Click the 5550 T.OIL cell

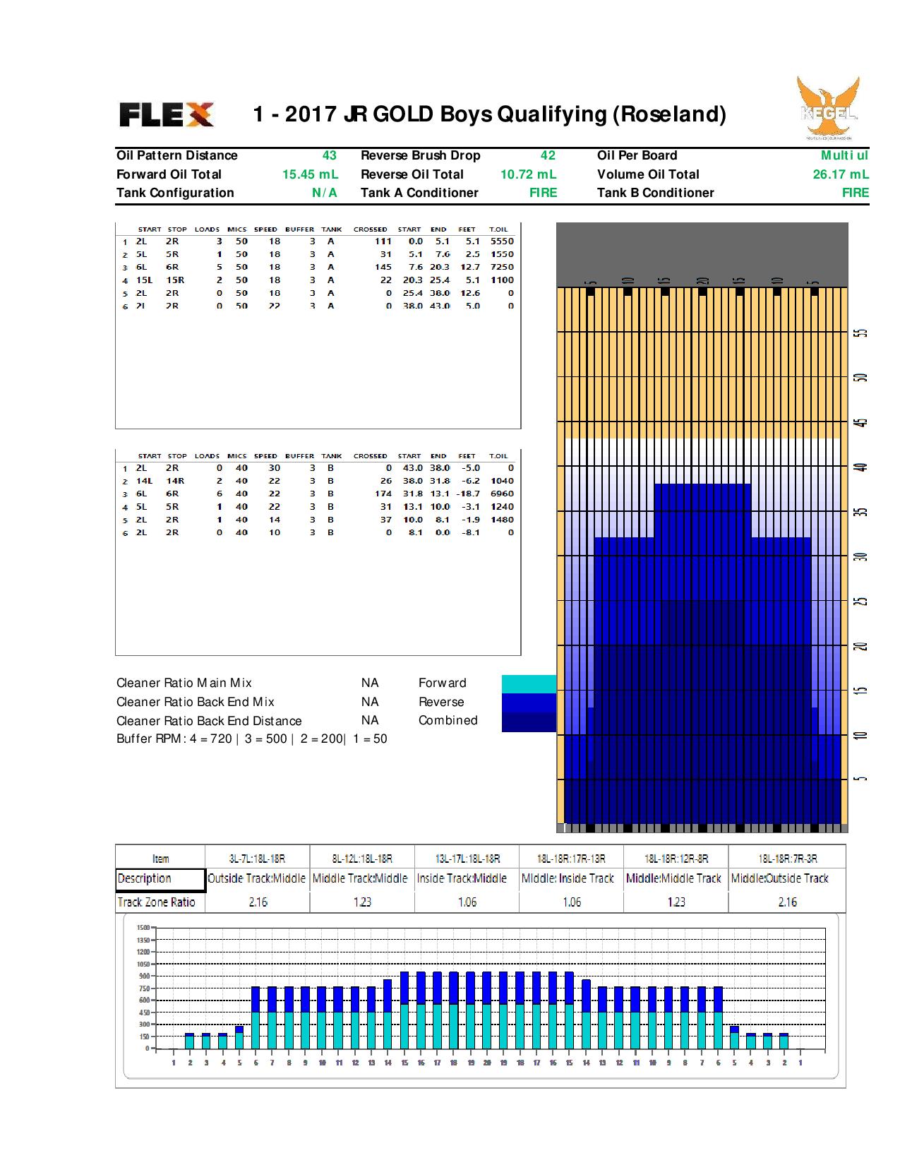[502, 241]
